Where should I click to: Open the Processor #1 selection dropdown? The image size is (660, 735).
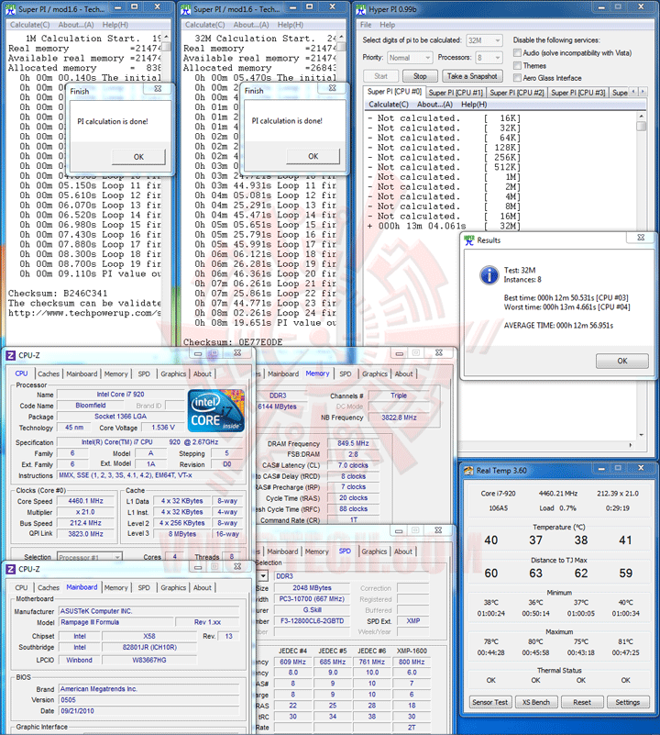(90, 557)
